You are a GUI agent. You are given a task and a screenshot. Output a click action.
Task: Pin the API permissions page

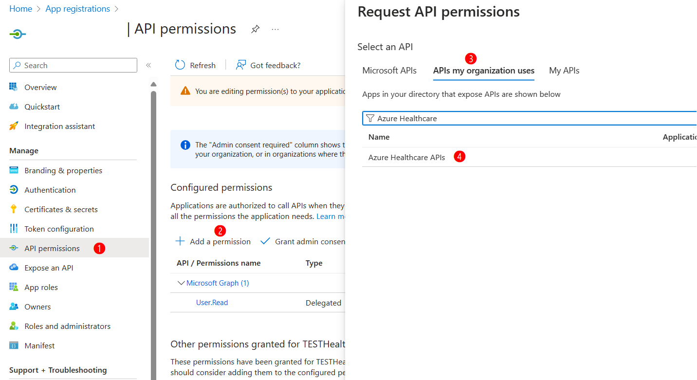tap(255, 29)
